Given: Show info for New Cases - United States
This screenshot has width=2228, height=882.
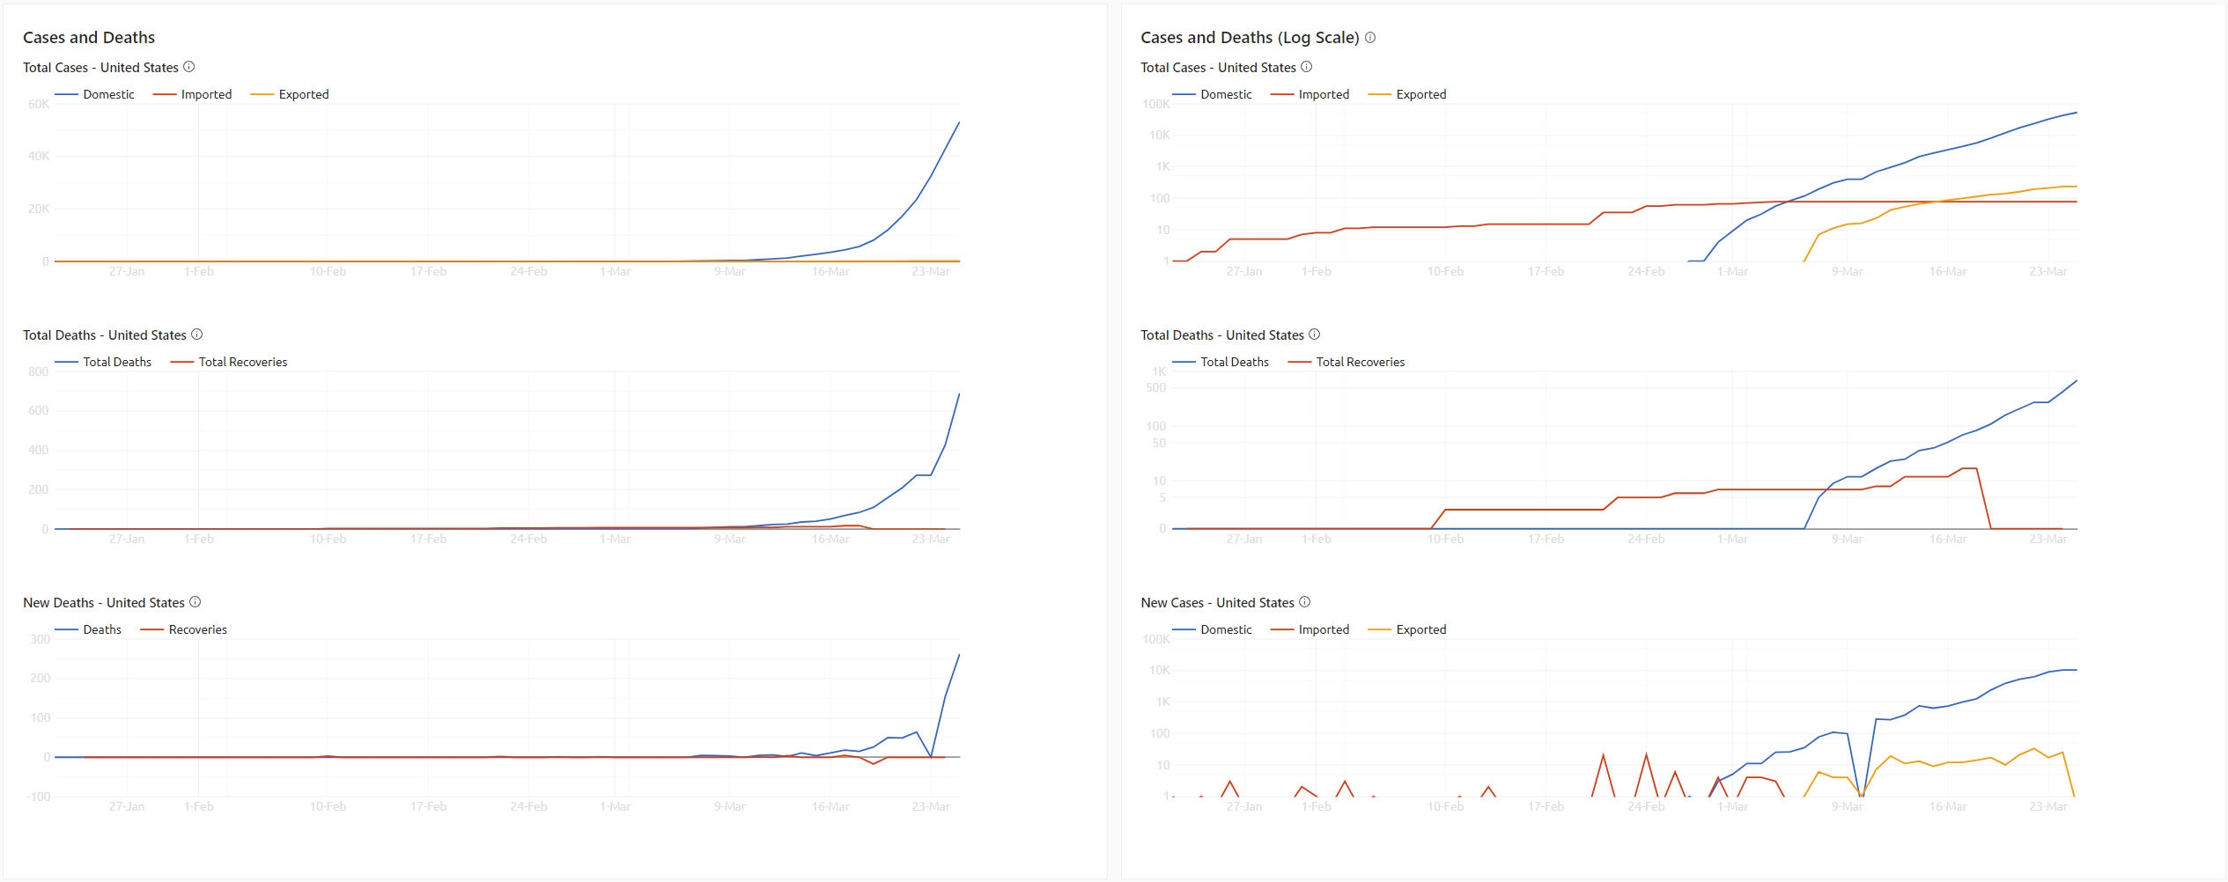Looking at the screenshot, I should (1305, 602).
